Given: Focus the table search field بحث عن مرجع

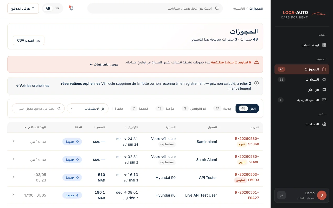Looking at the screenshot, I should [38, 108].
